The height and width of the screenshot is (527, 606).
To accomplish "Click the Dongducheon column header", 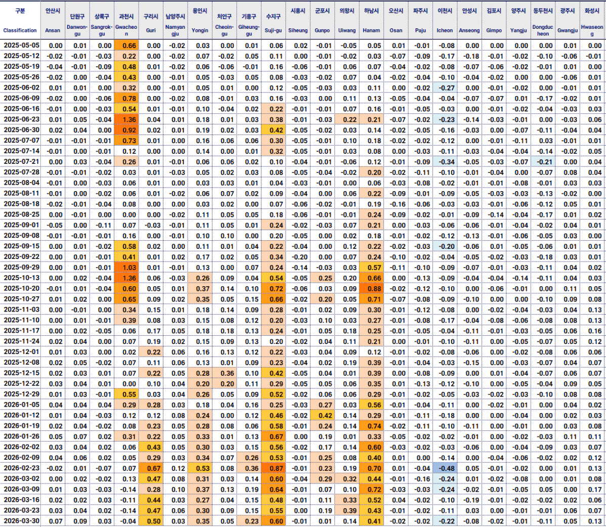I will tap(543, 20).
